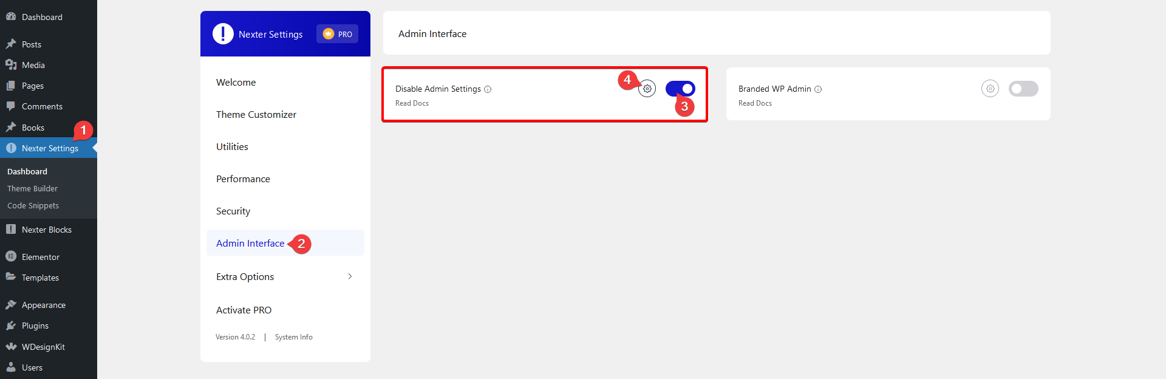The height and width of the screenshot is (379, 1166).
Task: Click the Media icon in sidebar
Action: pyautogui.click(x=11, y=64)
